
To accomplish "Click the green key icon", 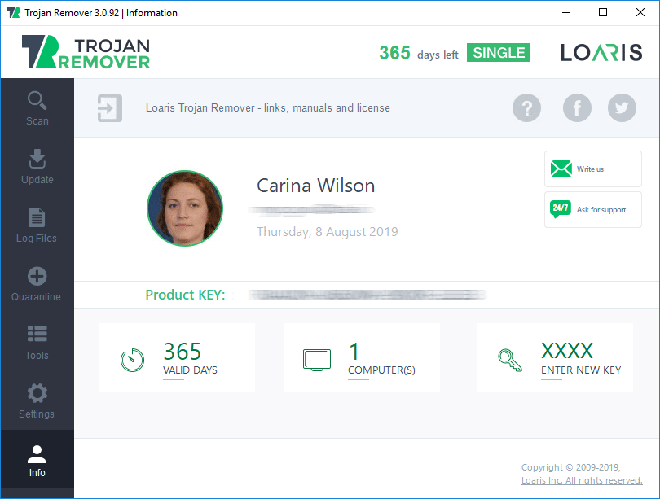I will pyautogui.click(x=510, y=361).
